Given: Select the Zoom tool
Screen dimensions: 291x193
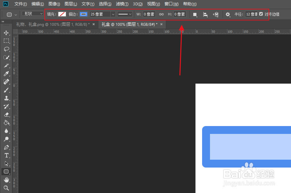Looking at the screenshot, I should click(x=6, y=188).
